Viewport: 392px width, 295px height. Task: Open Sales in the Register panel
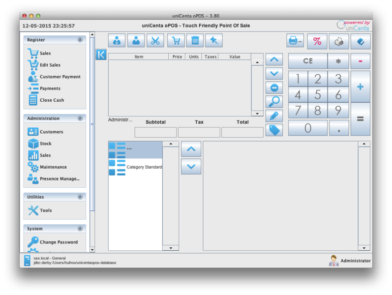(x=39, y=53)
